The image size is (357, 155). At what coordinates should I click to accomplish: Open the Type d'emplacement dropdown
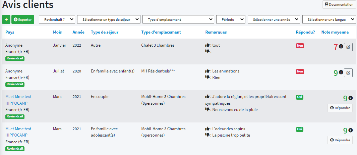coord(178,19)
